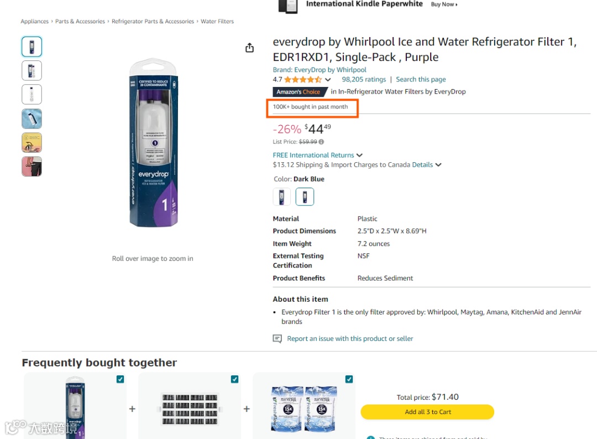Viewport: 597px width, 439px height.
Task: View the third white filter thumbnail
Action: click(x=32, y=95)
